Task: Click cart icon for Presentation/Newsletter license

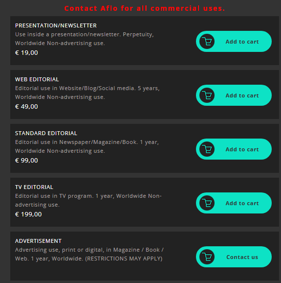Action: 207,41
